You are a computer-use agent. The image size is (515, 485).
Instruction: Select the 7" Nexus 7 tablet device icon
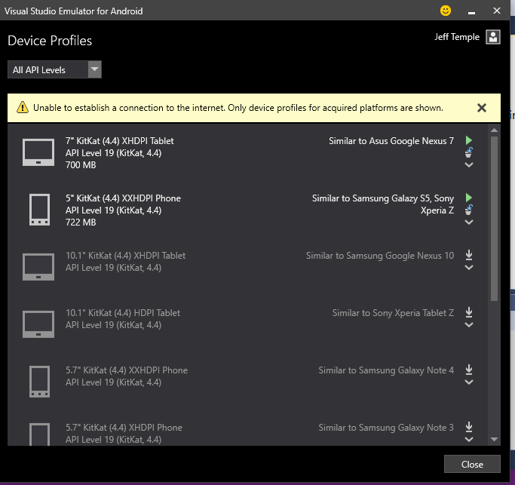click(x=38, y=152)
